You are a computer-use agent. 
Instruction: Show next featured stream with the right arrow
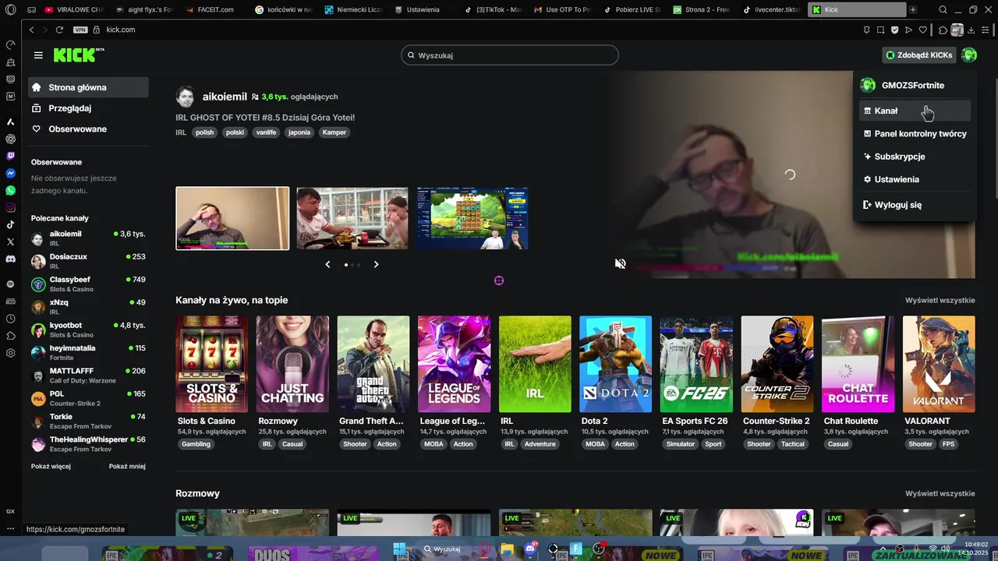pos(376,265)
